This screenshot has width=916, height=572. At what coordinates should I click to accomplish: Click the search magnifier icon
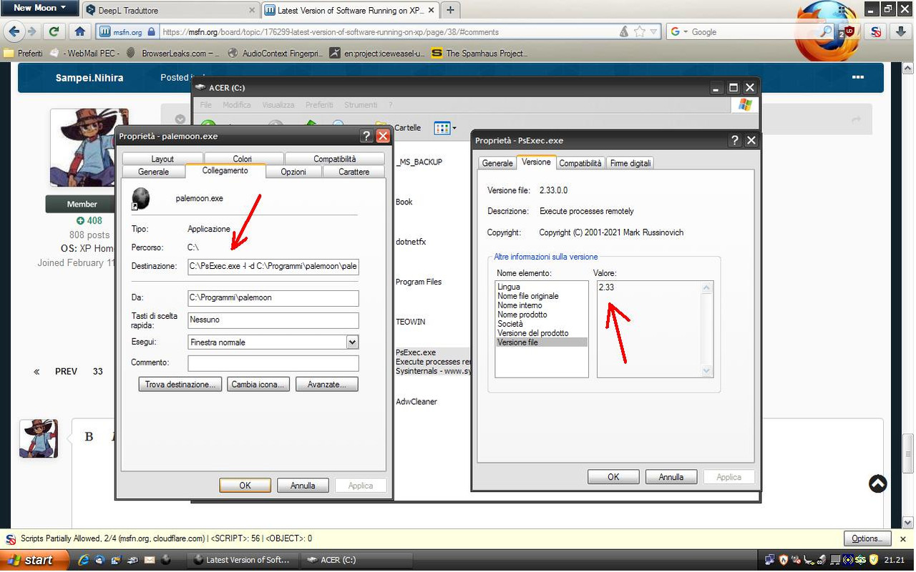(x=827, y=31)
